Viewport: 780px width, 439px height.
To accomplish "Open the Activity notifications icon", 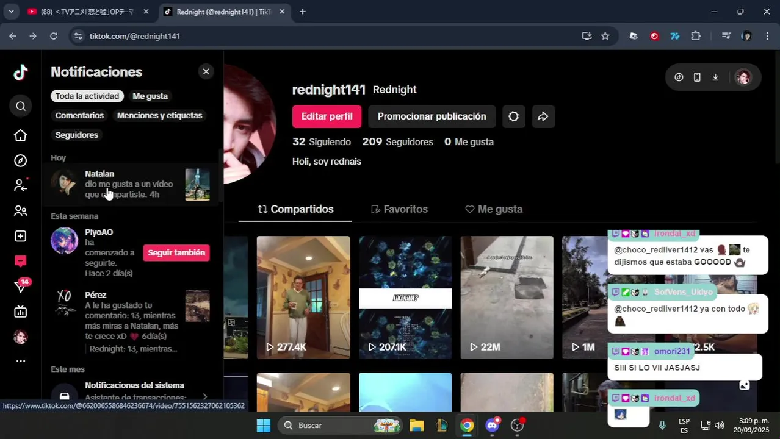I will click(x=21, y=262).
